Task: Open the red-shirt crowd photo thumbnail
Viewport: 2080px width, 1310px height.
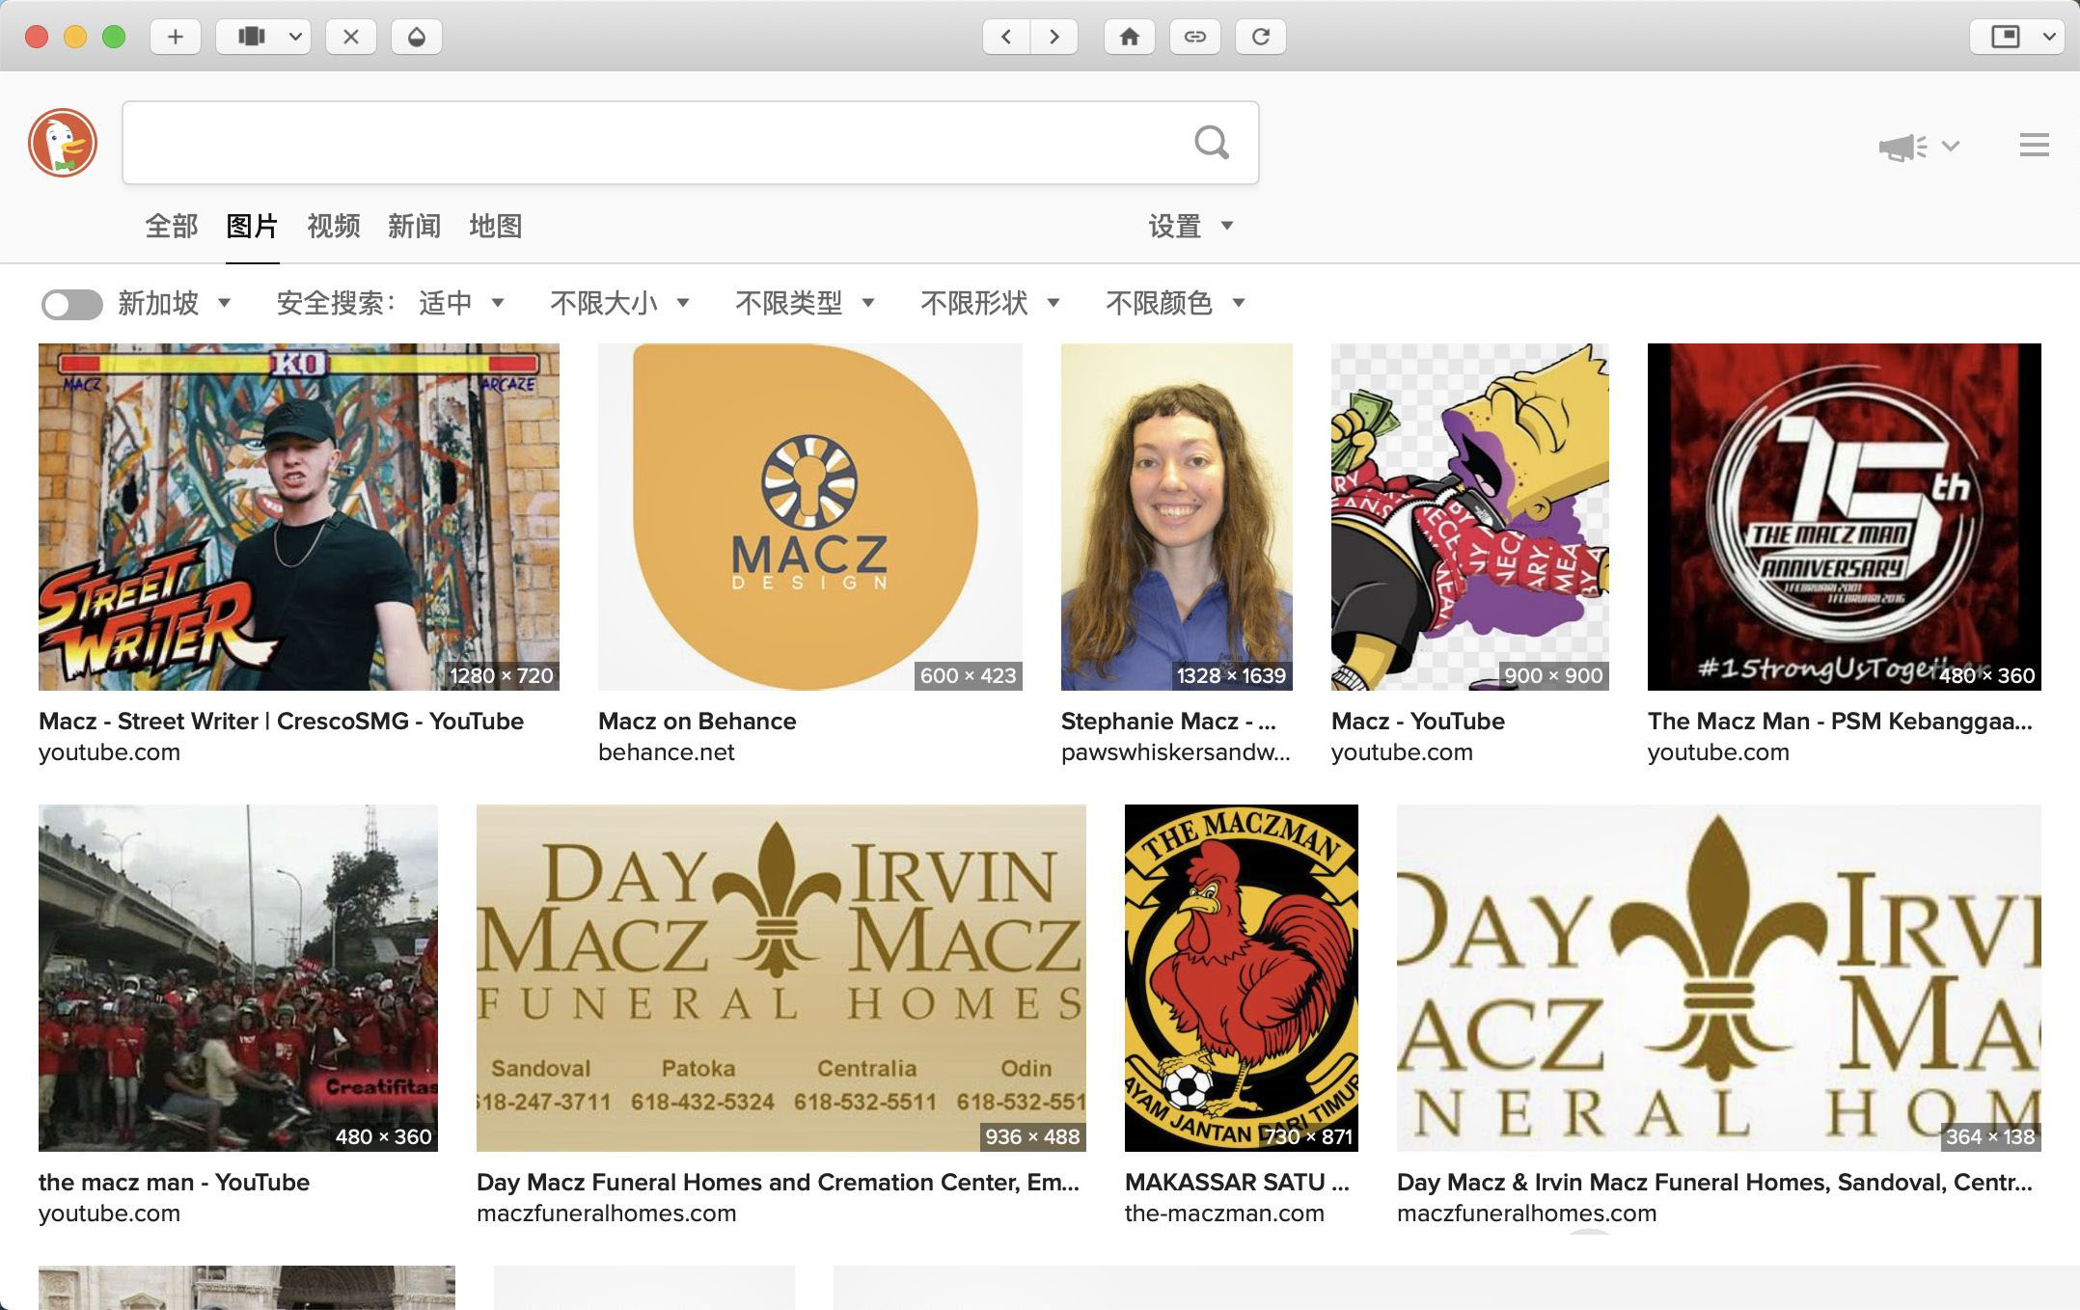Action: 238,978
